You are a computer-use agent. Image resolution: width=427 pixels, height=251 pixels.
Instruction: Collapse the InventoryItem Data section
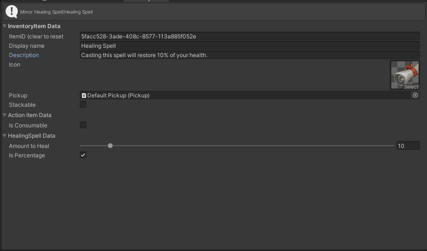tap(5, 26)
